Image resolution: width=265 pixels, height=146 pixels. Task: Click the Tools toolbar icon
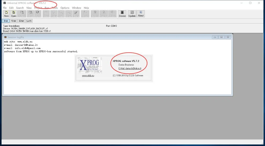(x=85, y=14)
